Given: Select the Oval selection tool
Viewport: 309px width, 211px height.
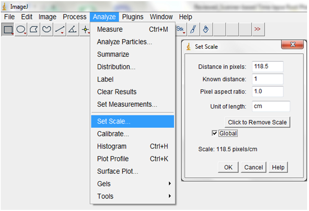Looking at the screenshot, I should pos(21,29).
